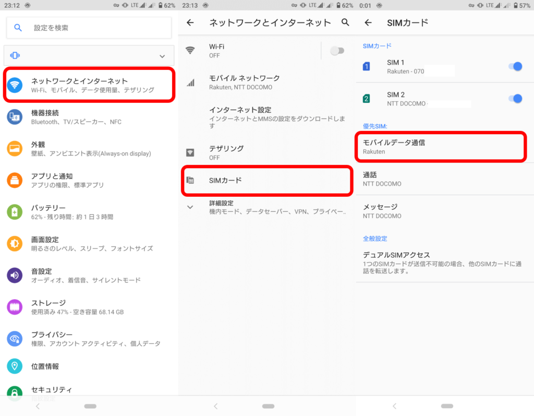
Task: Tap system back arrow in ネットワーク screen navbar
Action: click(215, 406)
